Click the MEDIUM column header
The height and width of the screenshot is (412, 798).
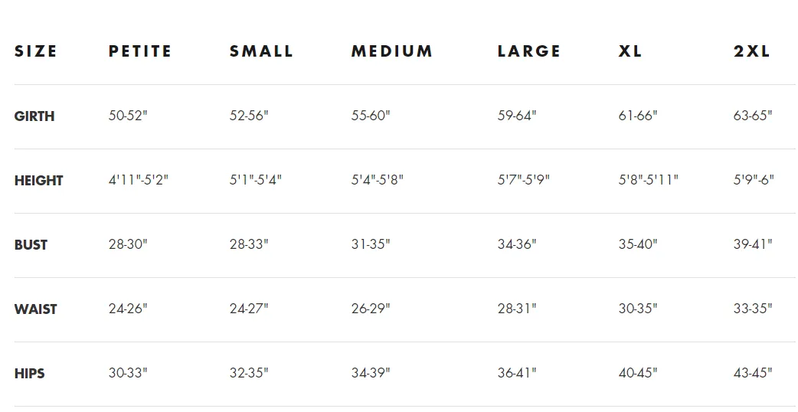(392, 51)
